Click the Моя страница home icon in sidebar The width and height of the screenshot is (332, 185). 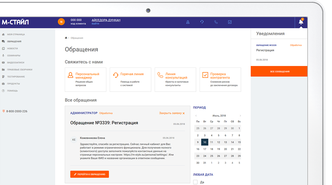tap(3, 34)
